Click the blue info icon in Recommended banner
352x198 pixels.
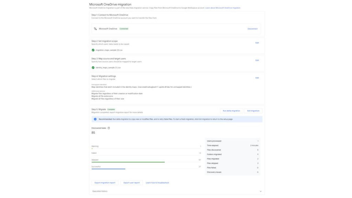pos(95,119)
